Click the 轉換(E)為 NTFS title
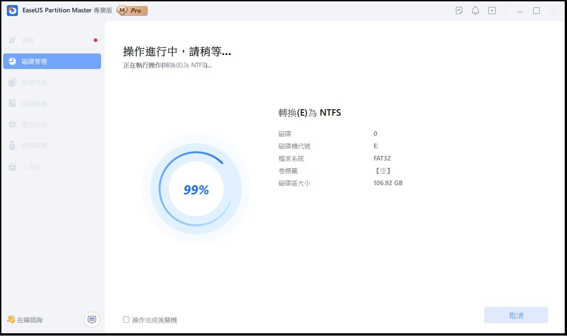 [x=310, y=112]
